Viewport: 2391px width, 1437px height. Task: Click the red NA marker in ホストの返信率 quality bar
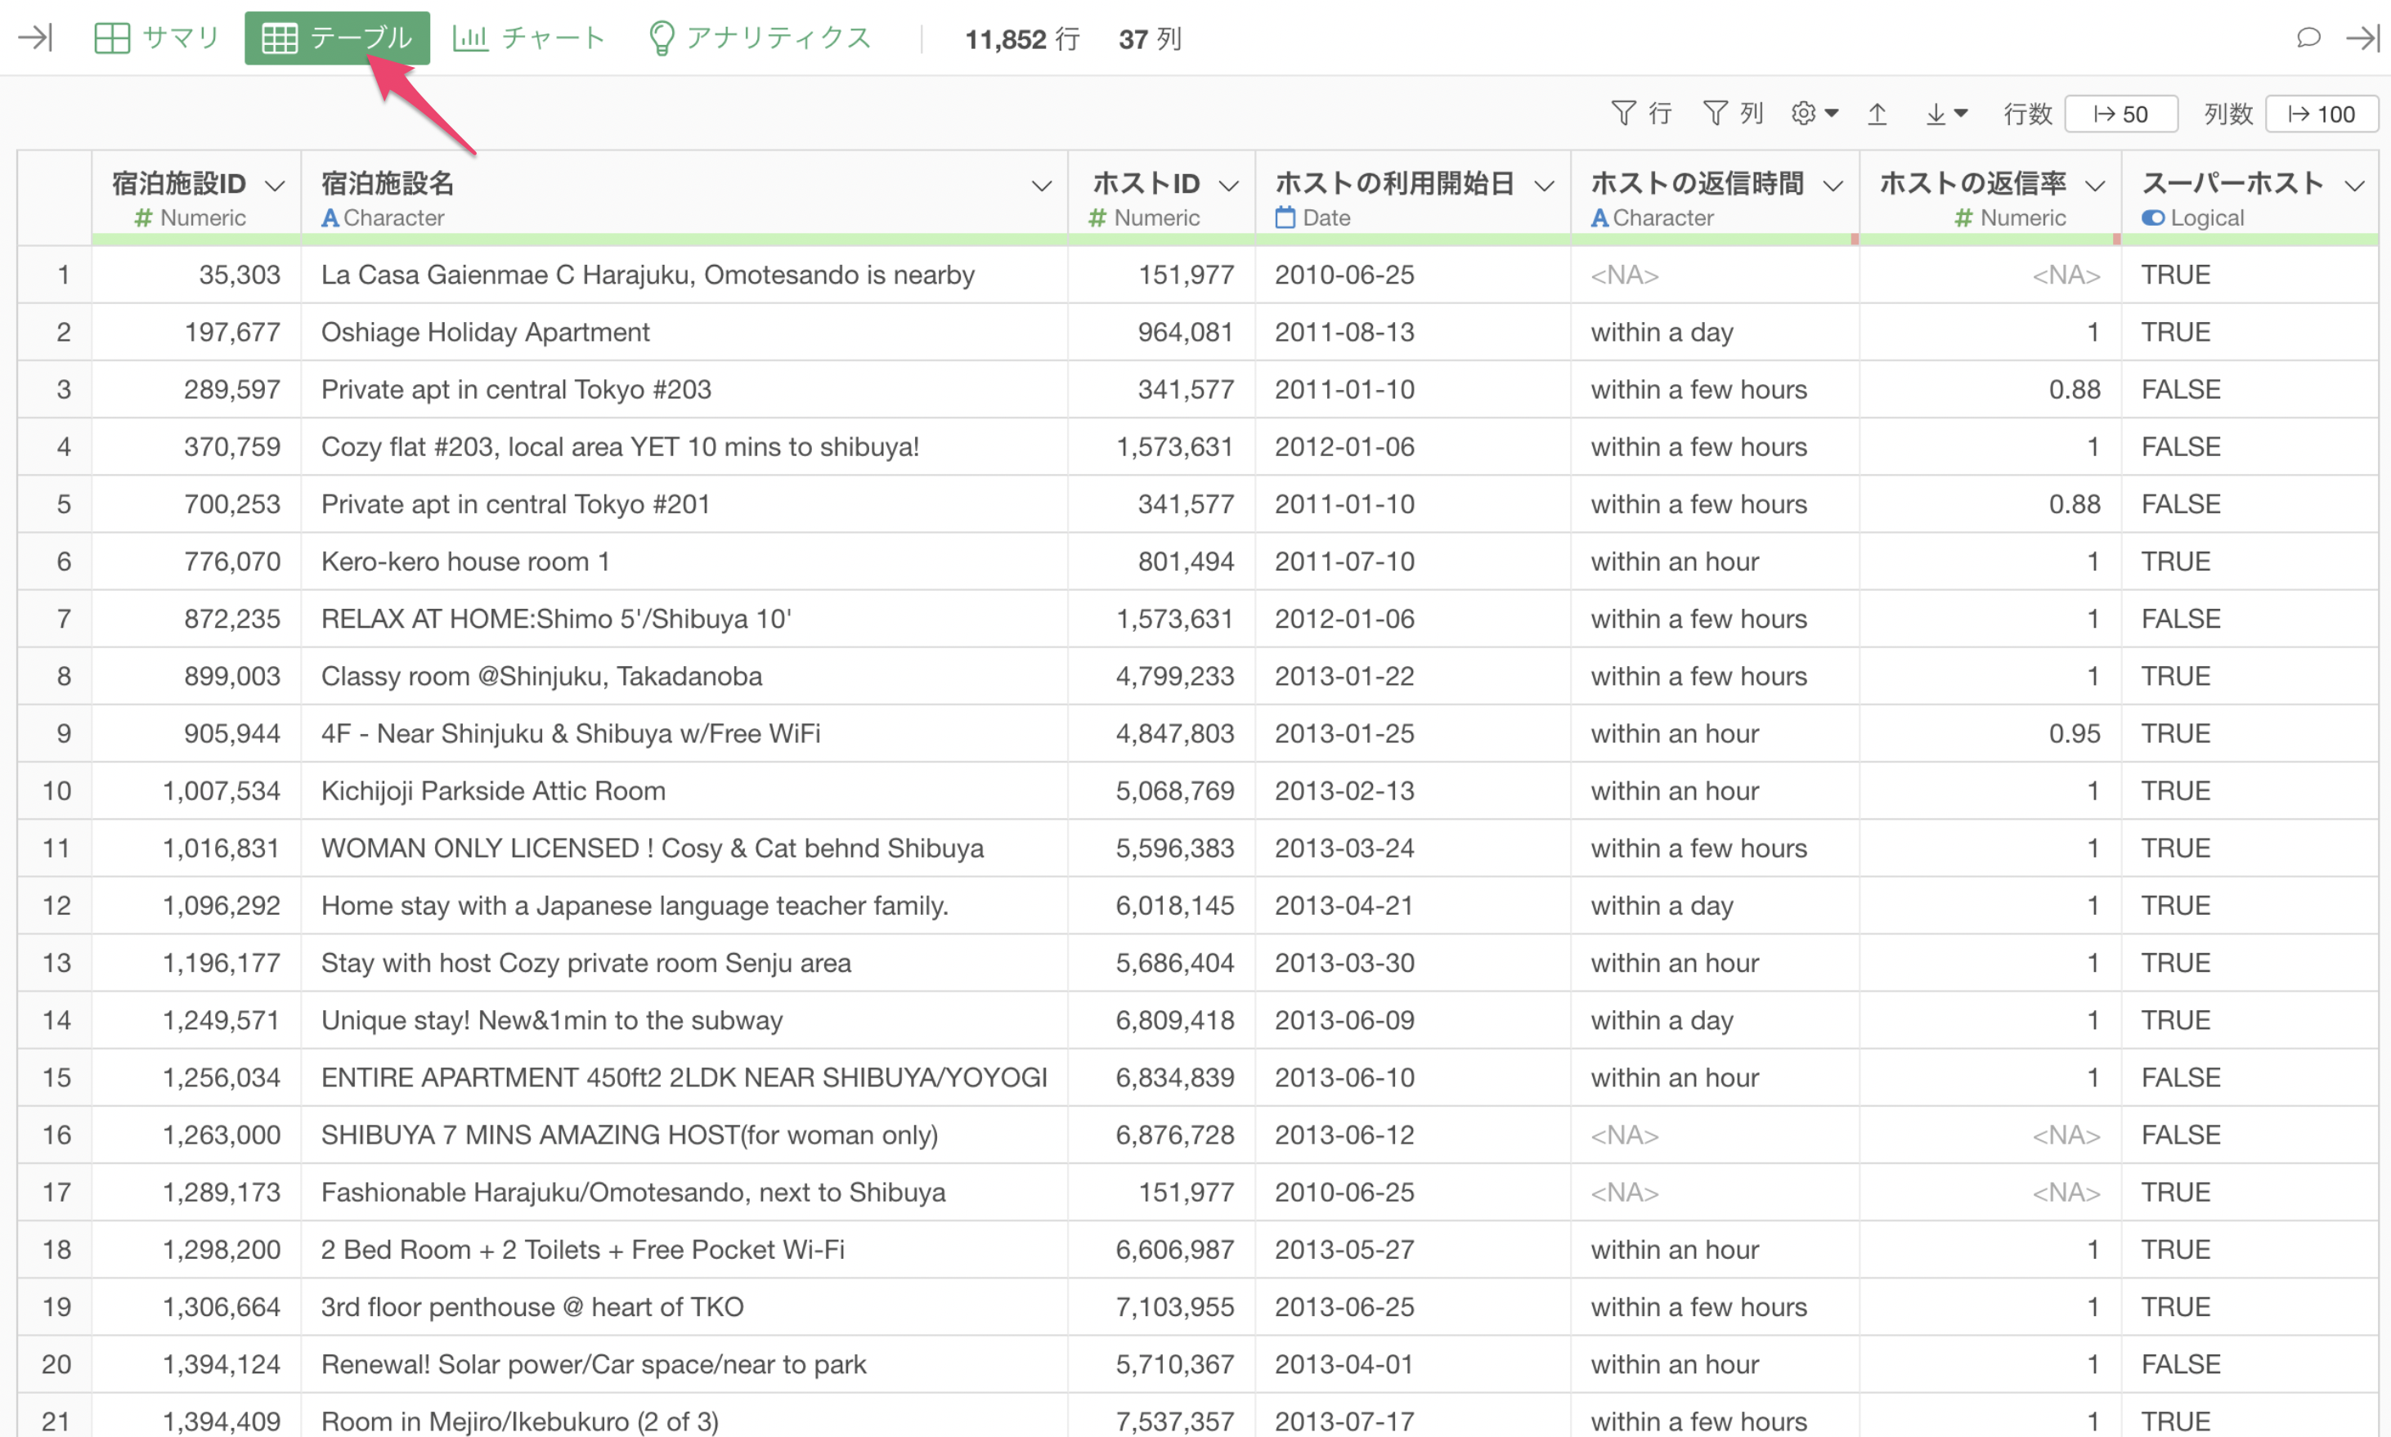click(x=2117, y=239)
